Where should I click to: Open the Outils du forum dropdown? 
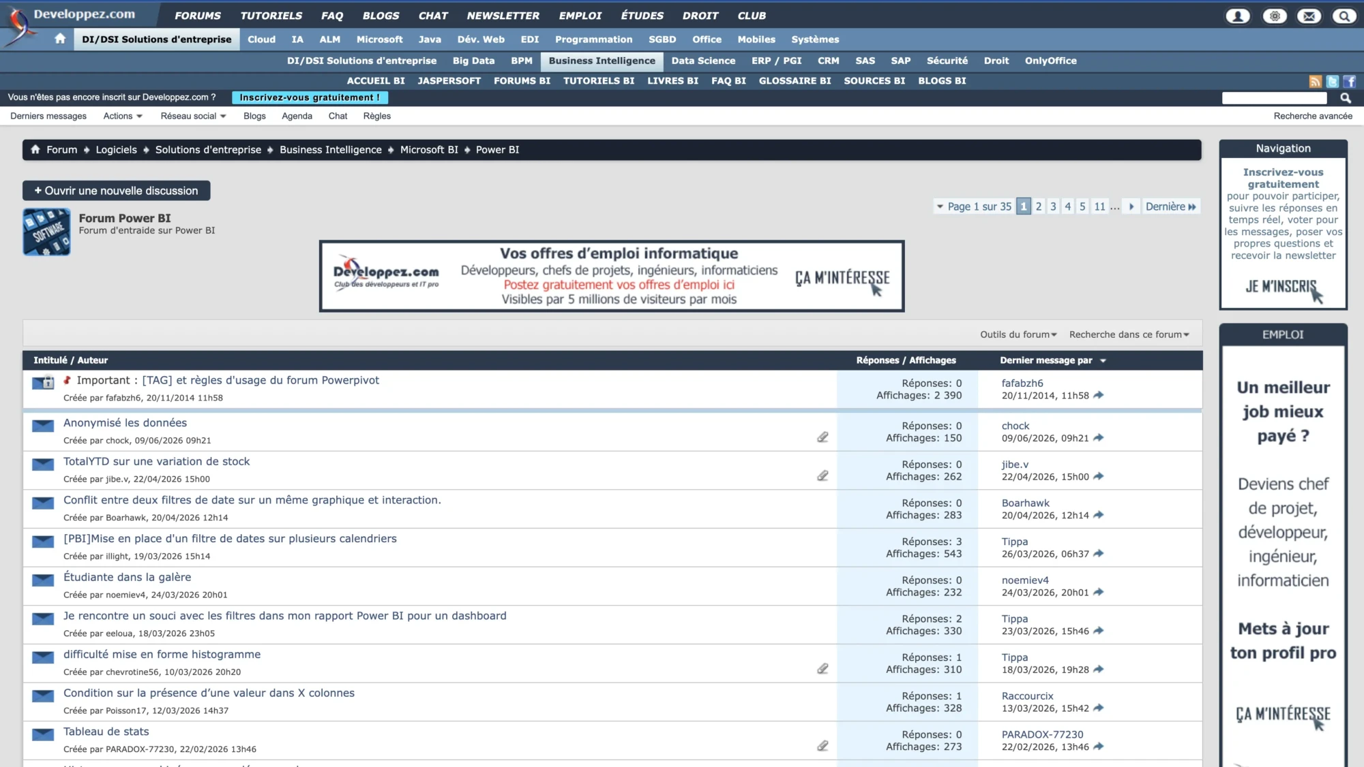[x=1018, y=334]
